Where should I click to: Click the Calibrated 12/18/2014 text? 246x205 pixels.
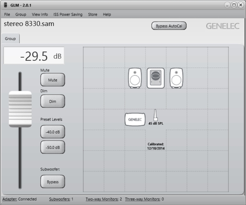[156, 146]
